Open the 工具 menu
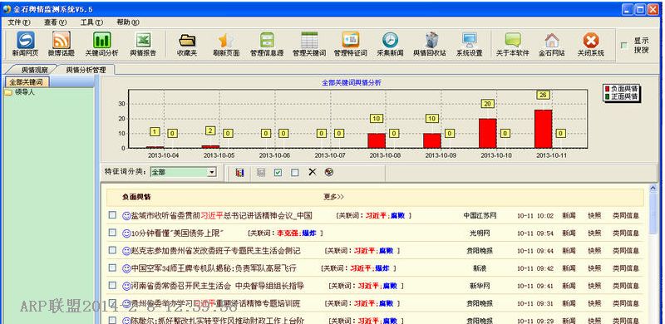The image size is (665, 324). click(x=91, y=22)
